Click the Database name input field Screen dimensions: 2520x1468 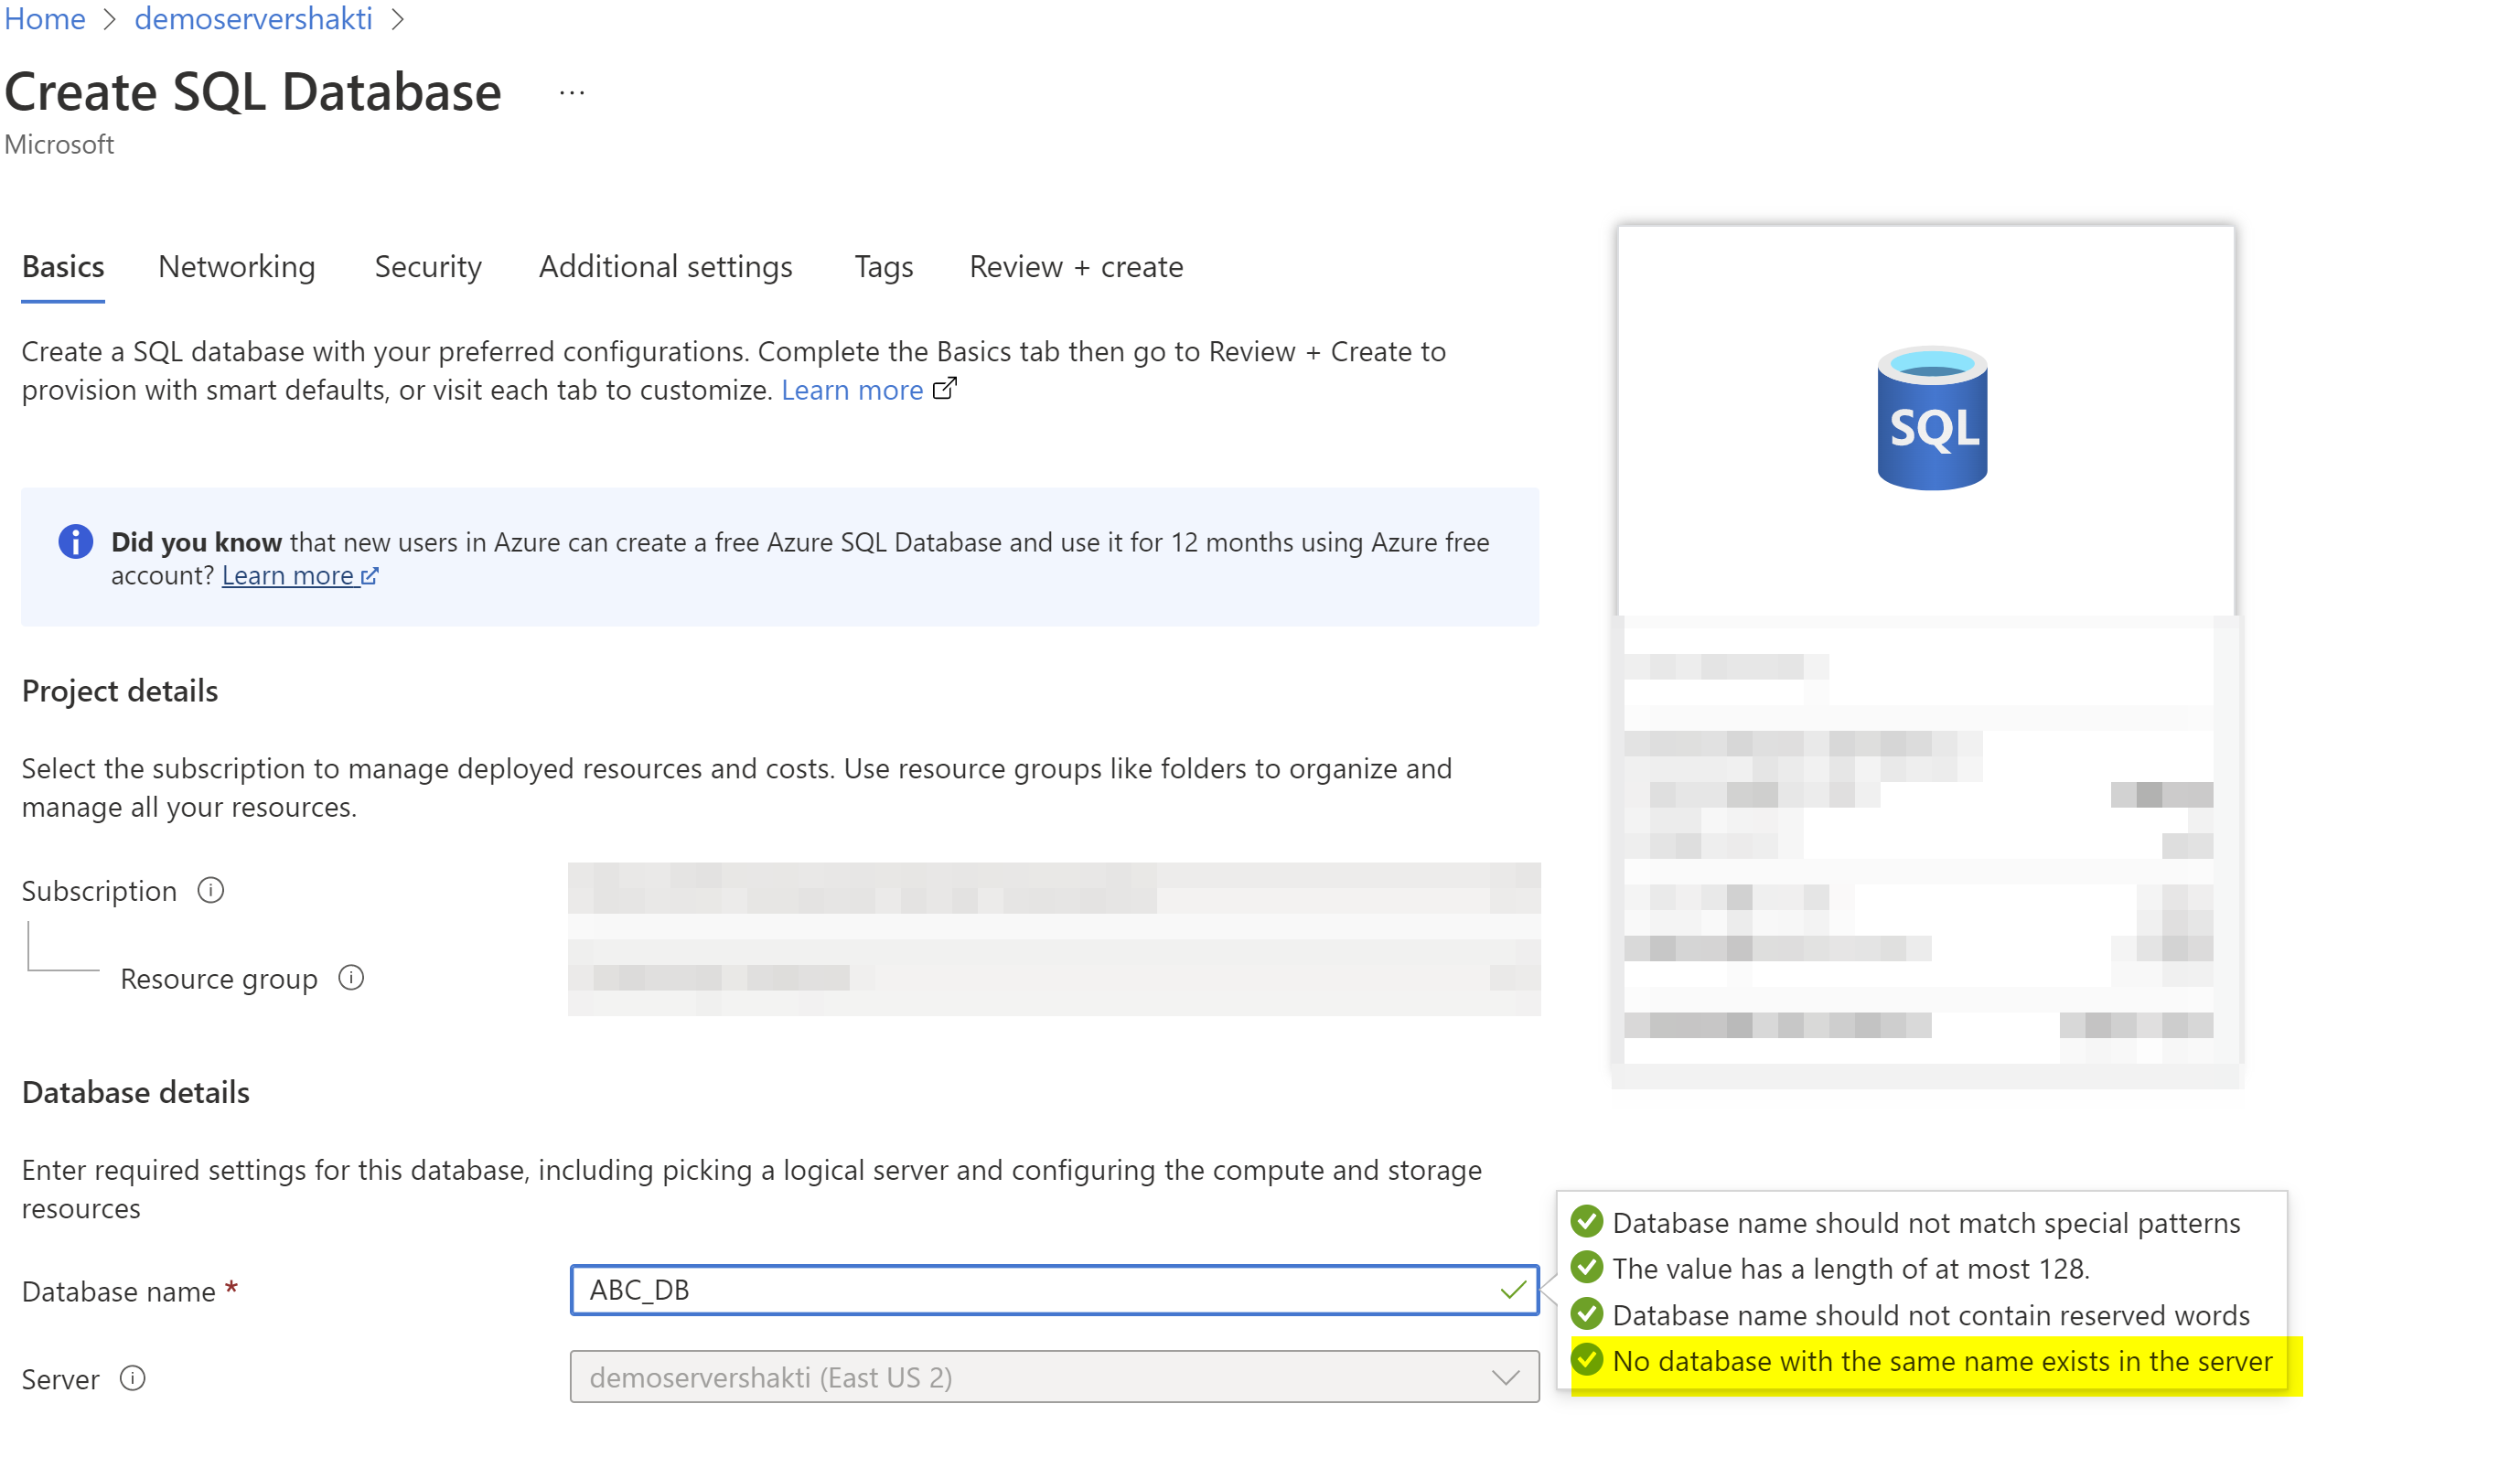pos(1054,1290)
